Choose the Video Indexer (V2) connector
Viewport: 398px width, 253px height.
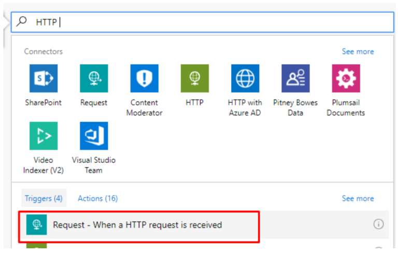(44, 136)
